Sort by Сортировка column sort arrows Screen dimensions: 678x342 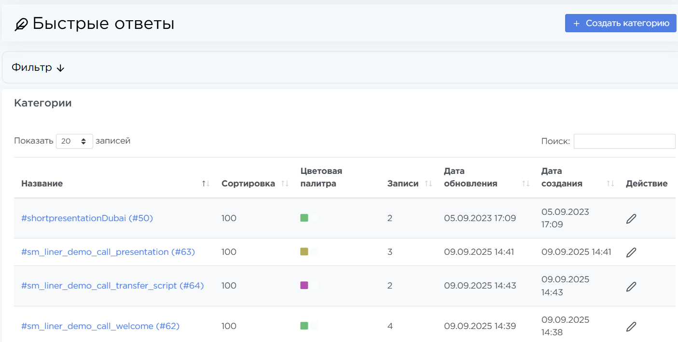coord(285,184)
